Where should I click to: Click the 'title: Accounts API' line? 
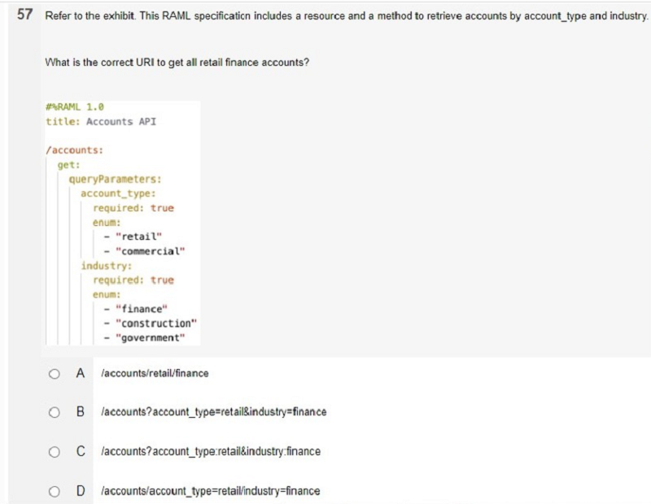click(x=101, y=122)
